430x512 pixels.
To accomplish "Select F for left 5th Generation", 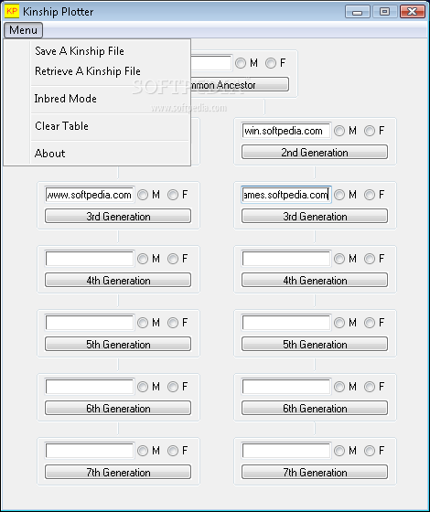I will coord(173,323).
